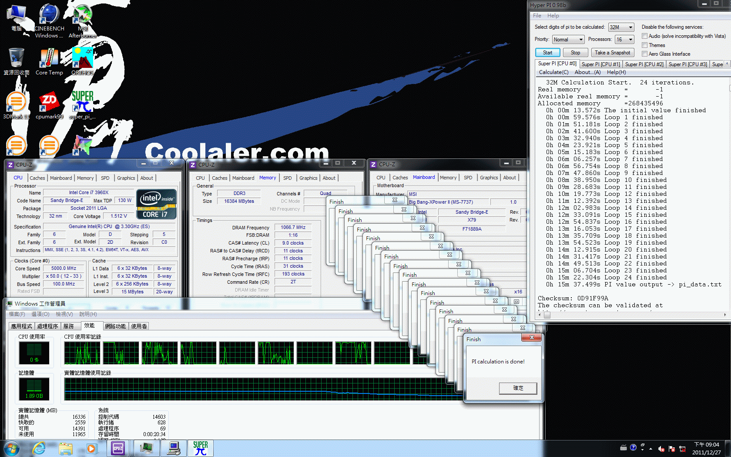Open Task Manager Applications tab (應用程式)
Image resolution: width=731 pixels, height=457 pixels.
point(21,326)
